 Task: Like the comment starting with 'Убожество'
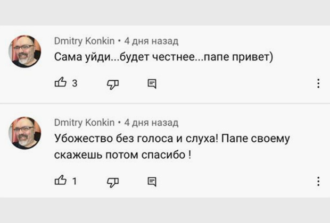click(x=60, y=181)
